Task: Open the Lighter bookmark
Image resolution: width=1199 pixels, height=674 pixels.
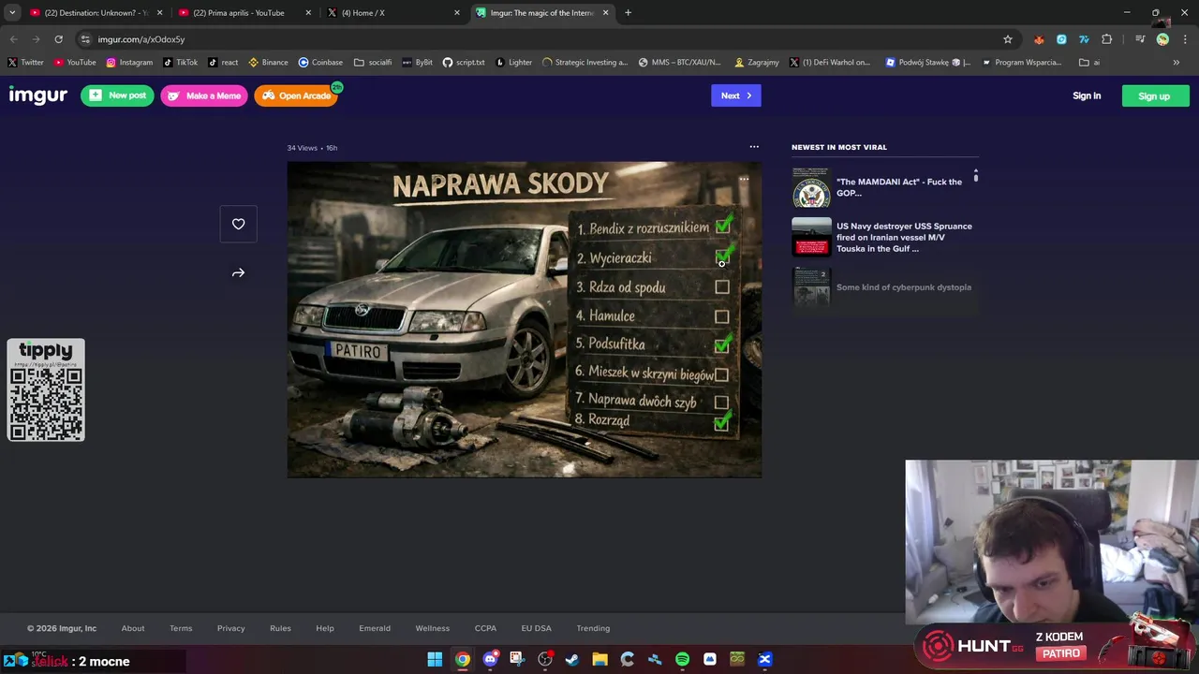Action: 513,63
